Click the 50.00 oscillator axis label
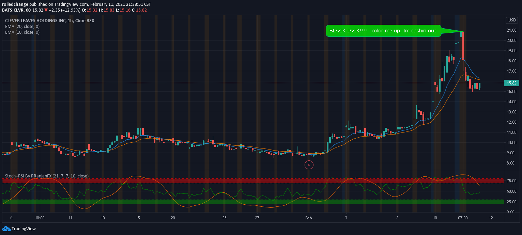 coord(511,191)
